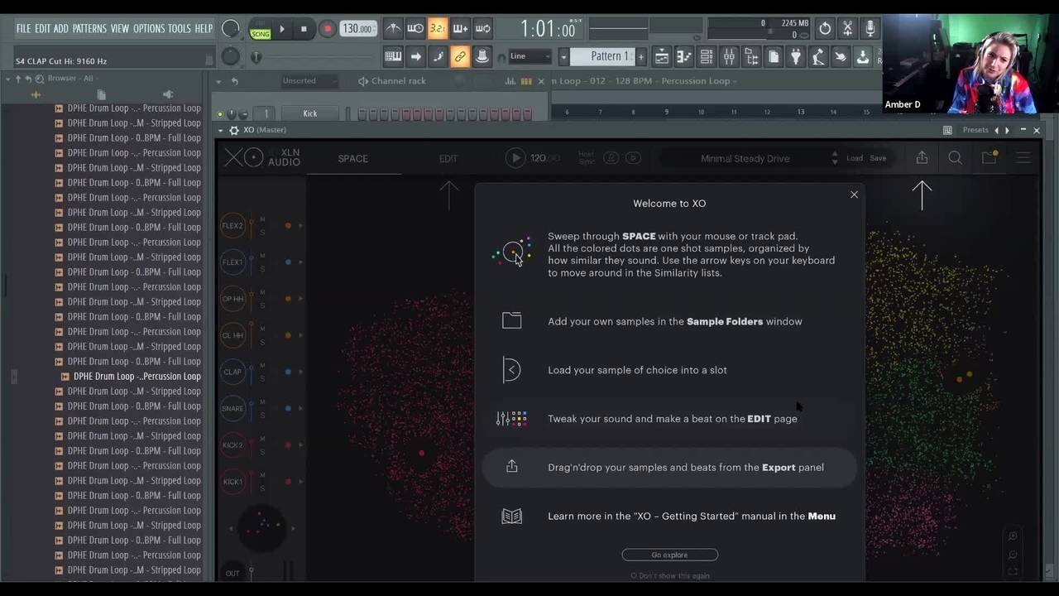The height and width of the screenshot is (596, 1059).
Task: Arm the red record button
Action: (328, 29)
